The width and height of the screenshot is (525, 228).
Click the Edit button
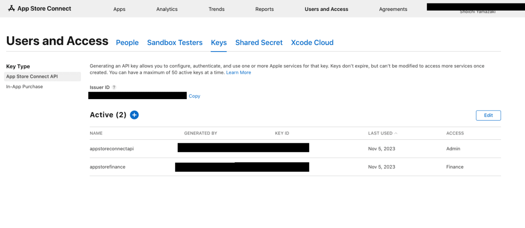[x=488, y=115]
